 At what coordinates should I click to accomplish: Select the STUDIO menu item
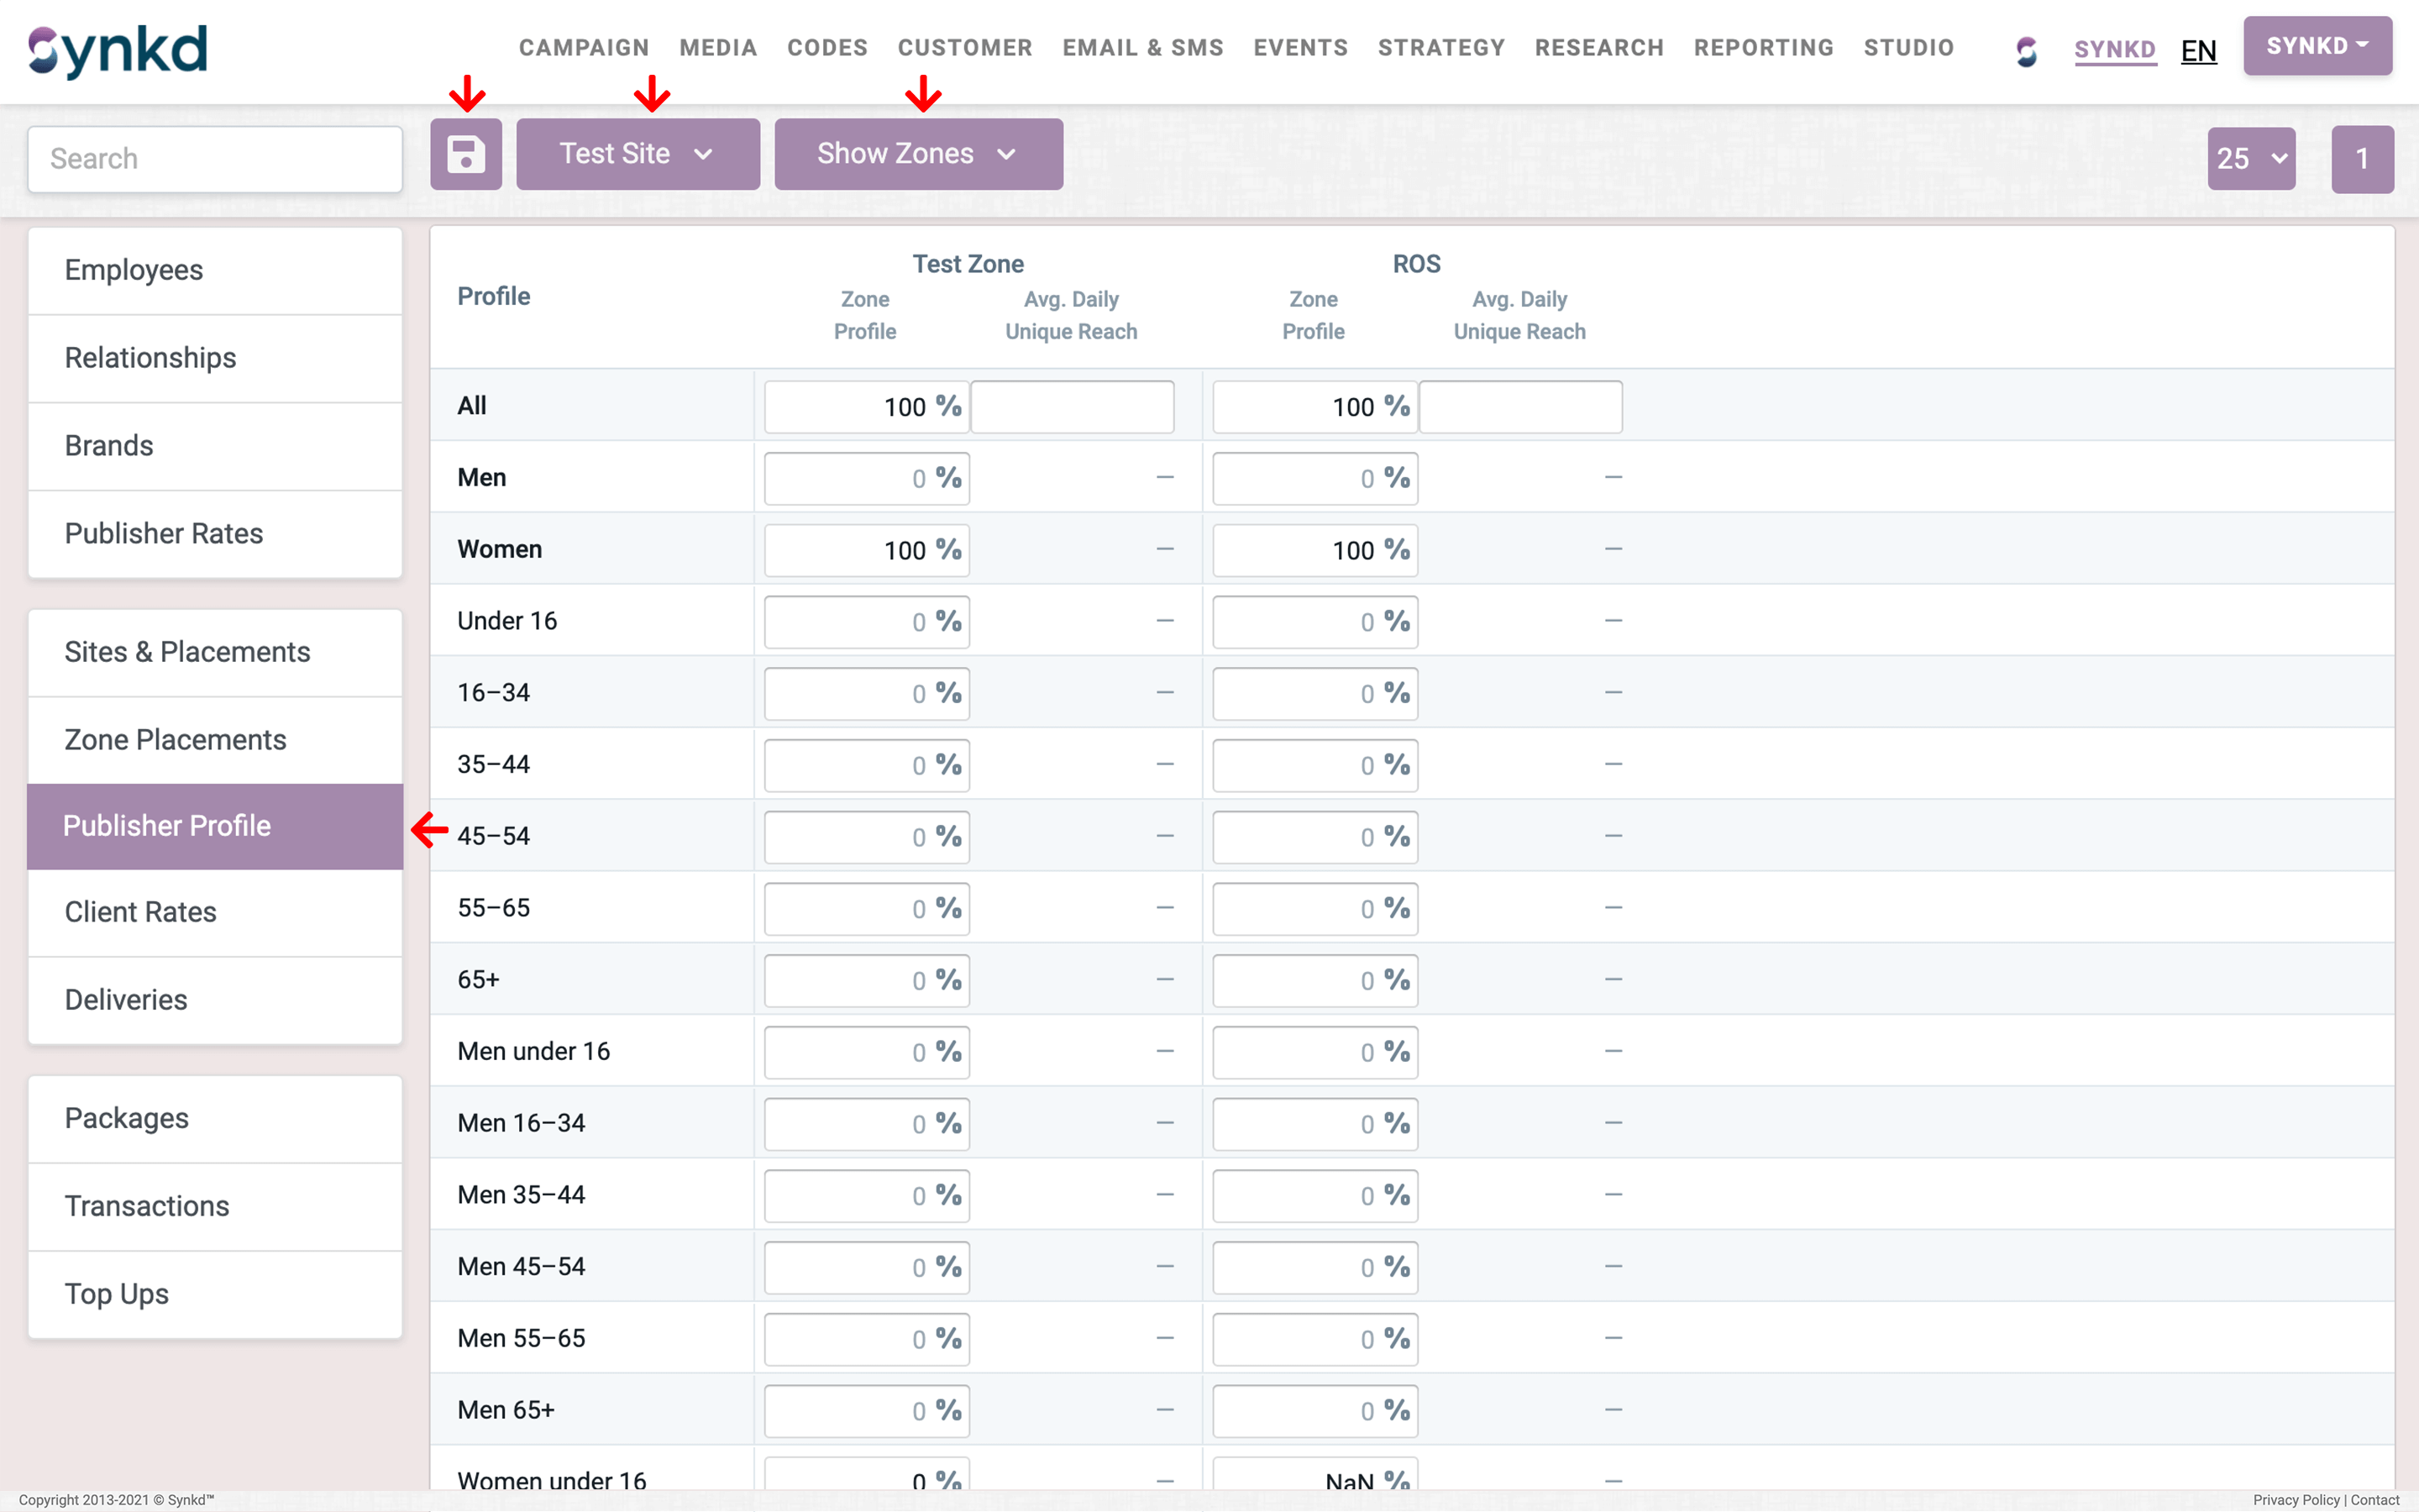point(1908,48)
